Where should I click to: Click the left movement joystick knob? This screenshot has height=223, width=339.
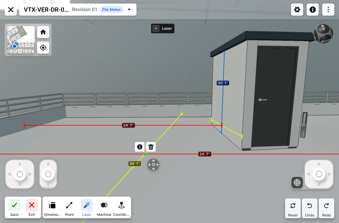pyautogui.click(x=20, y=174)
